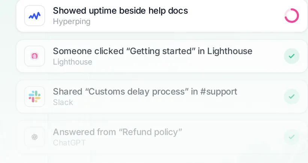Click the green checkmark on ChatGPT row
308x163 pixels.
292,137
